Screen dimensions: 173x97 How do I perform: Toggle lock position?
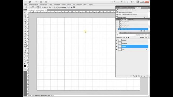tap(127, 37)
